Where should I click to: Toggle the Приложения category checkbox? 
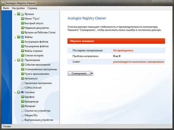pyautogui.click(x=19, y=60)
